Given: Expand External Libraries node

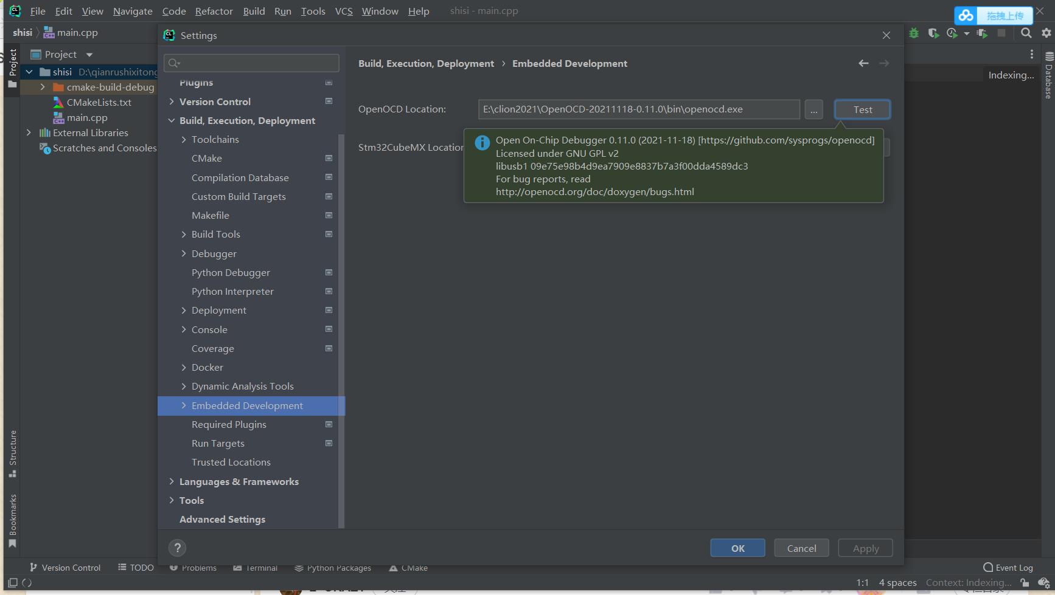Looking at the screenshot, I should pyautogui.click(x=29, y=132).
